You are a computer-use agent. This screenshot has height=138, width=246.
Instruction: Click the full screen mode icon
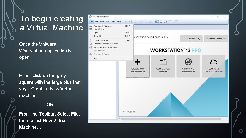(x=165, y=22)
